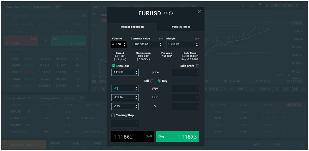Adjust Contract value with stepper arrows
The width and height of the screenshot is (309, 151).
pos(161,44)
